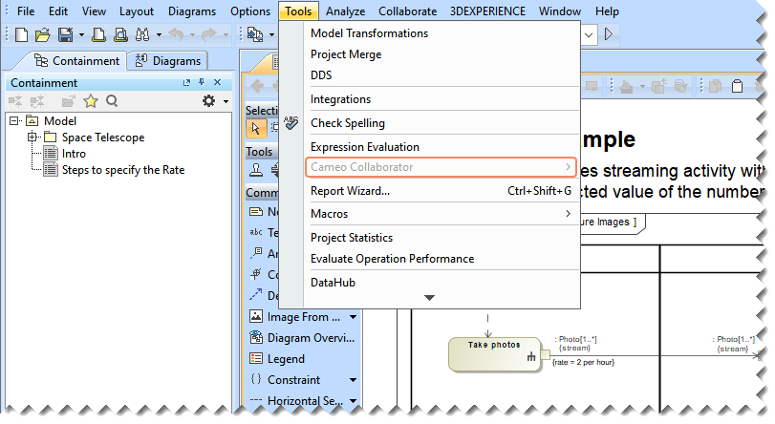Click Diagram Overview palette item
The height and width of the screenshot is (424, 775).
(303, 338)
